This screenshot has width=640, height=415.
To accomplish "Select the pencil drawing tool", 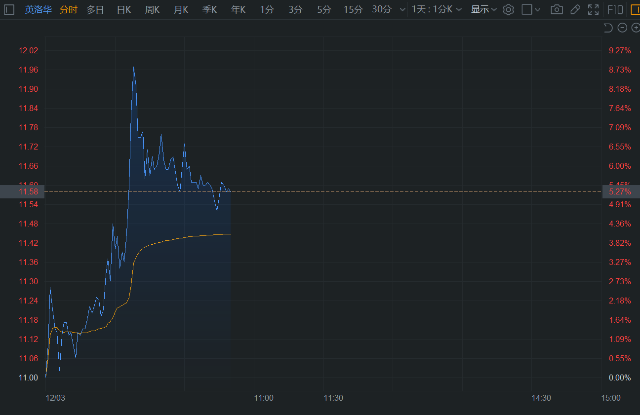I will pos(575,9).
